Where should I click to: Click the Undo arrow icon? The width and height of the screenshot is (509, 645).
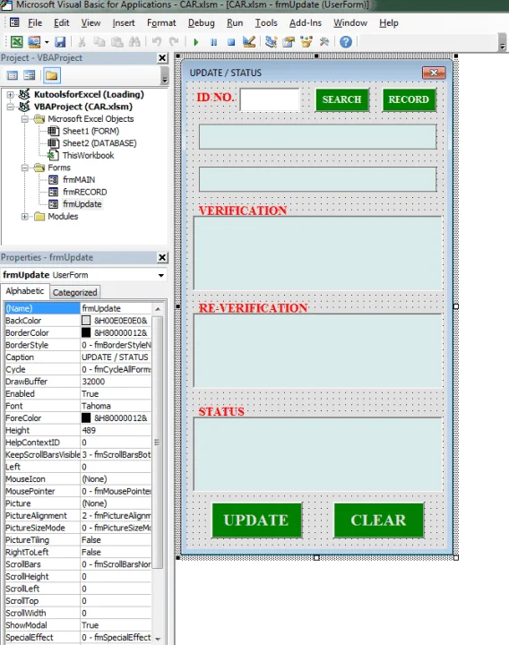point(156,42)
